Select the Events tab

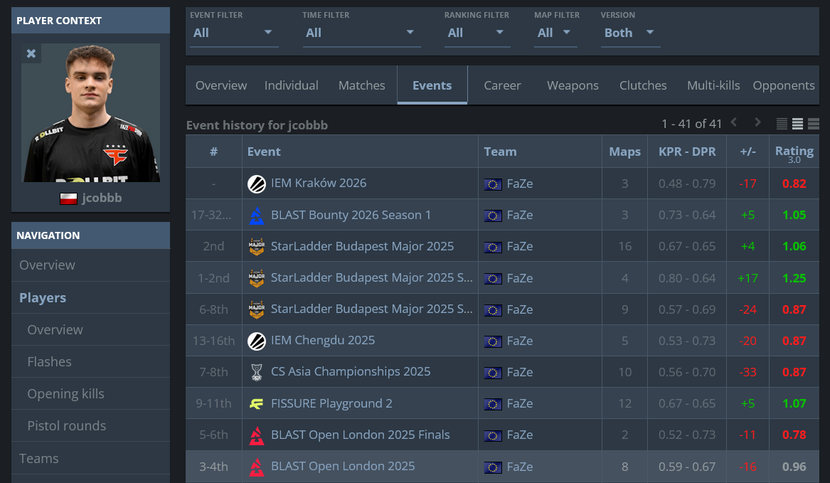click(x=432, y=85)
